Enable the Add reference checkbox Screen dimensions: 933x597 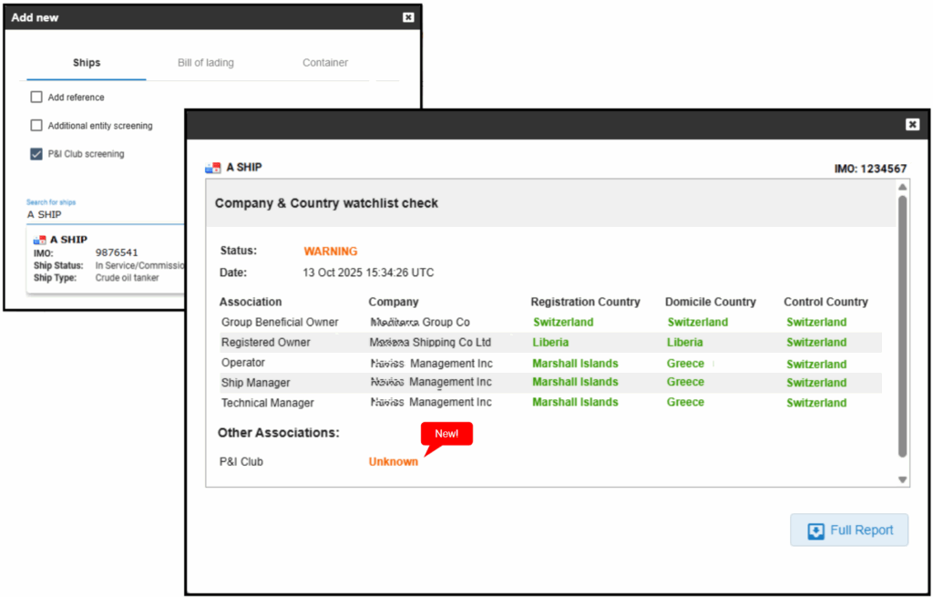point(36,98)
